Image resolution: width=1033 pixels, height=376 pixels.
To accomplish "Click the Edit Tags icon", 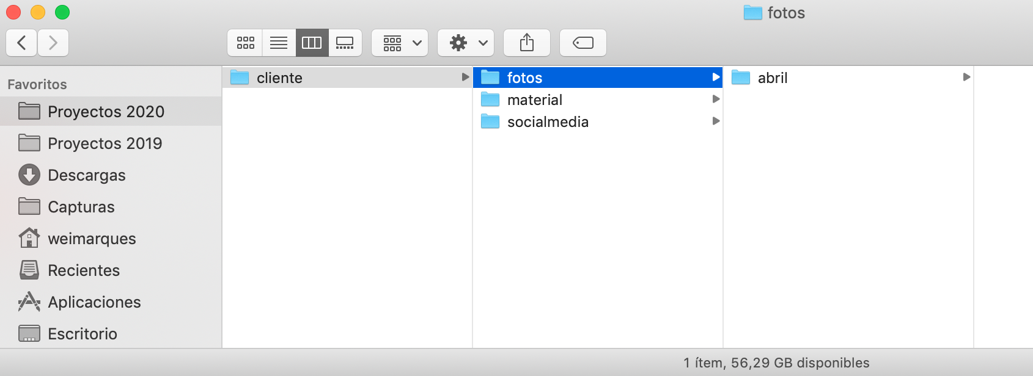I will point(583,43).
